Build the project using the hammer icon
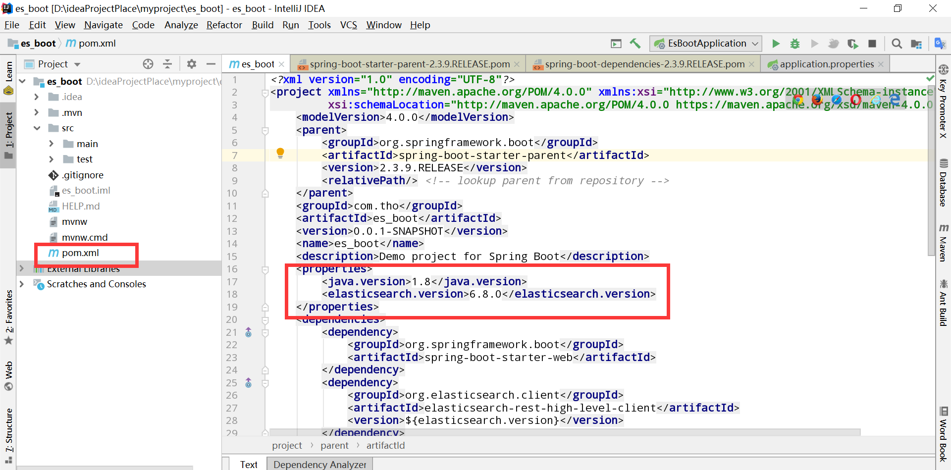The image size is (951, 470). tap(635, 44)
